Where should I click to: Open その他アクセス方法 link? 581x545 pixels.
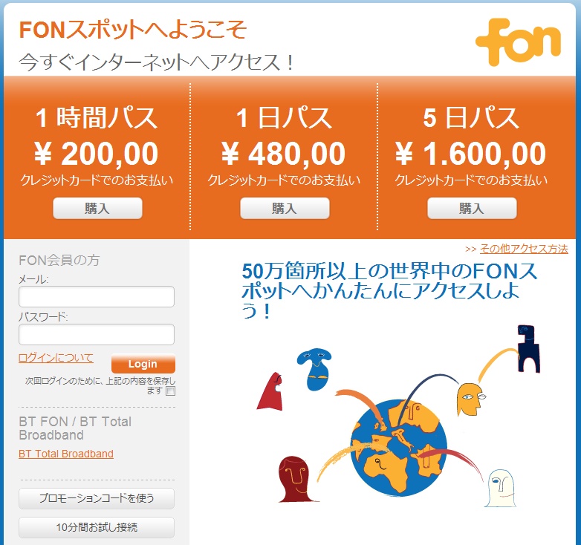pos(524,249)
